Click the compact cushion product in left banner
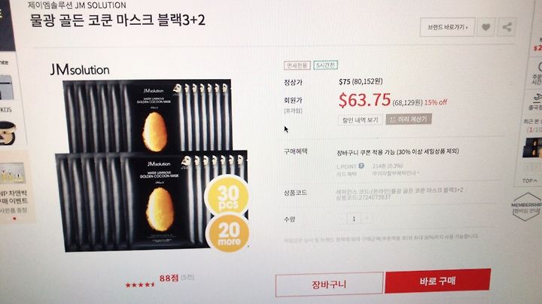This screenshot has width=542, height=304. point(8,133)
